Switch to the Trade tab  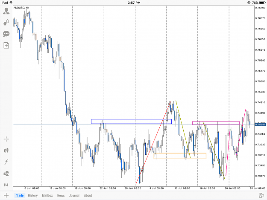coord(20,195)
